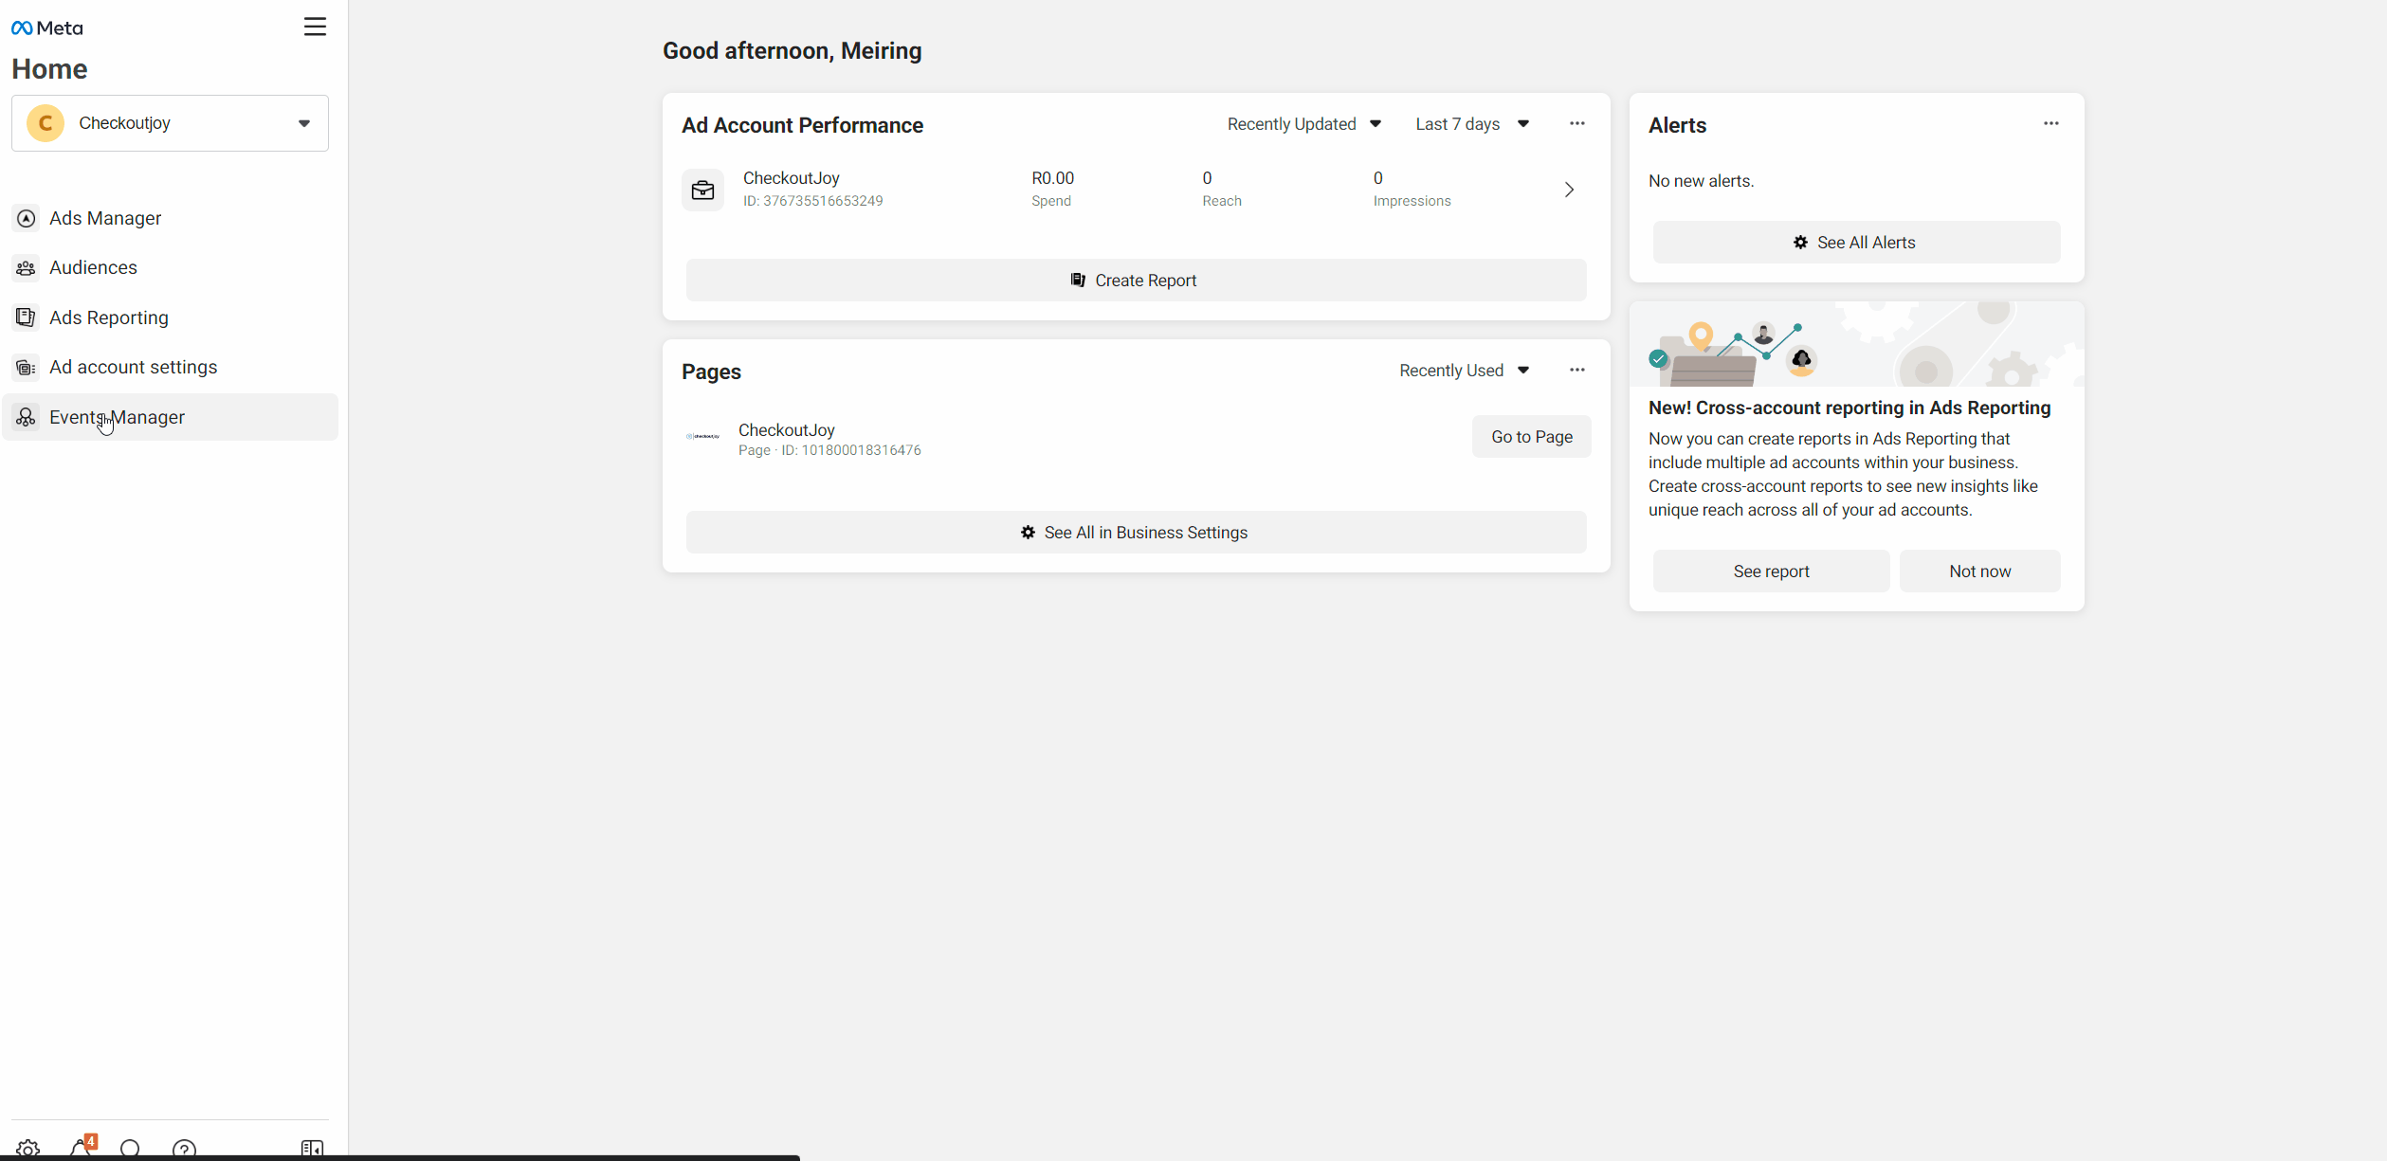Expand CheckoutJoy performance details with the chevron
2387x1161 pixels.
tap(1569, 190)
